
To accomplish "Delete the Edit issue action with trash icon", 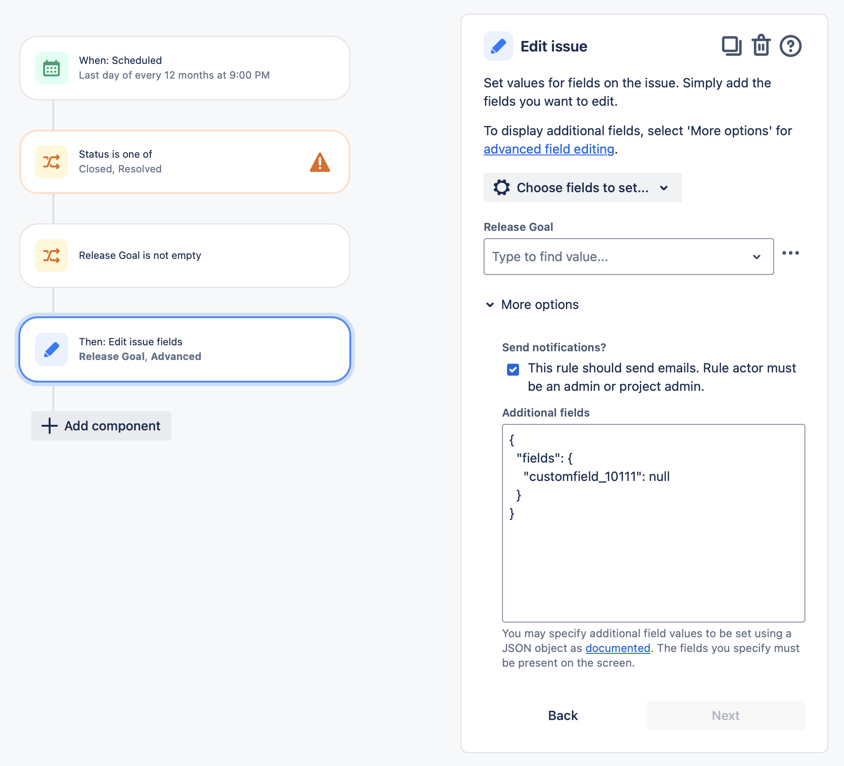I will (761, 46).
